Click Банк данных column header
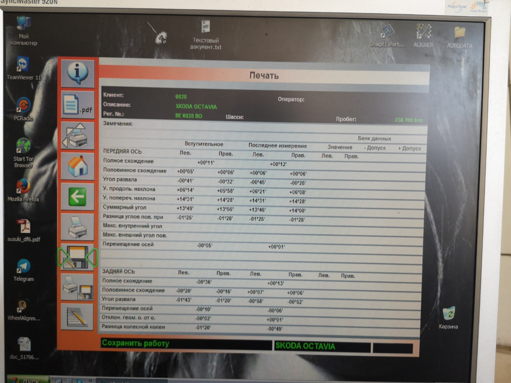 (x=374, y=138)
